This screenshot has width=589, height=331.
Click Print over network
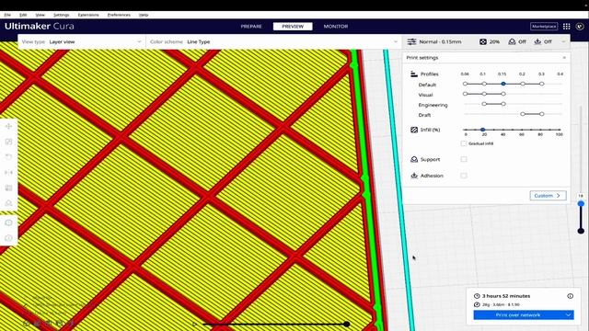(518, 314)
